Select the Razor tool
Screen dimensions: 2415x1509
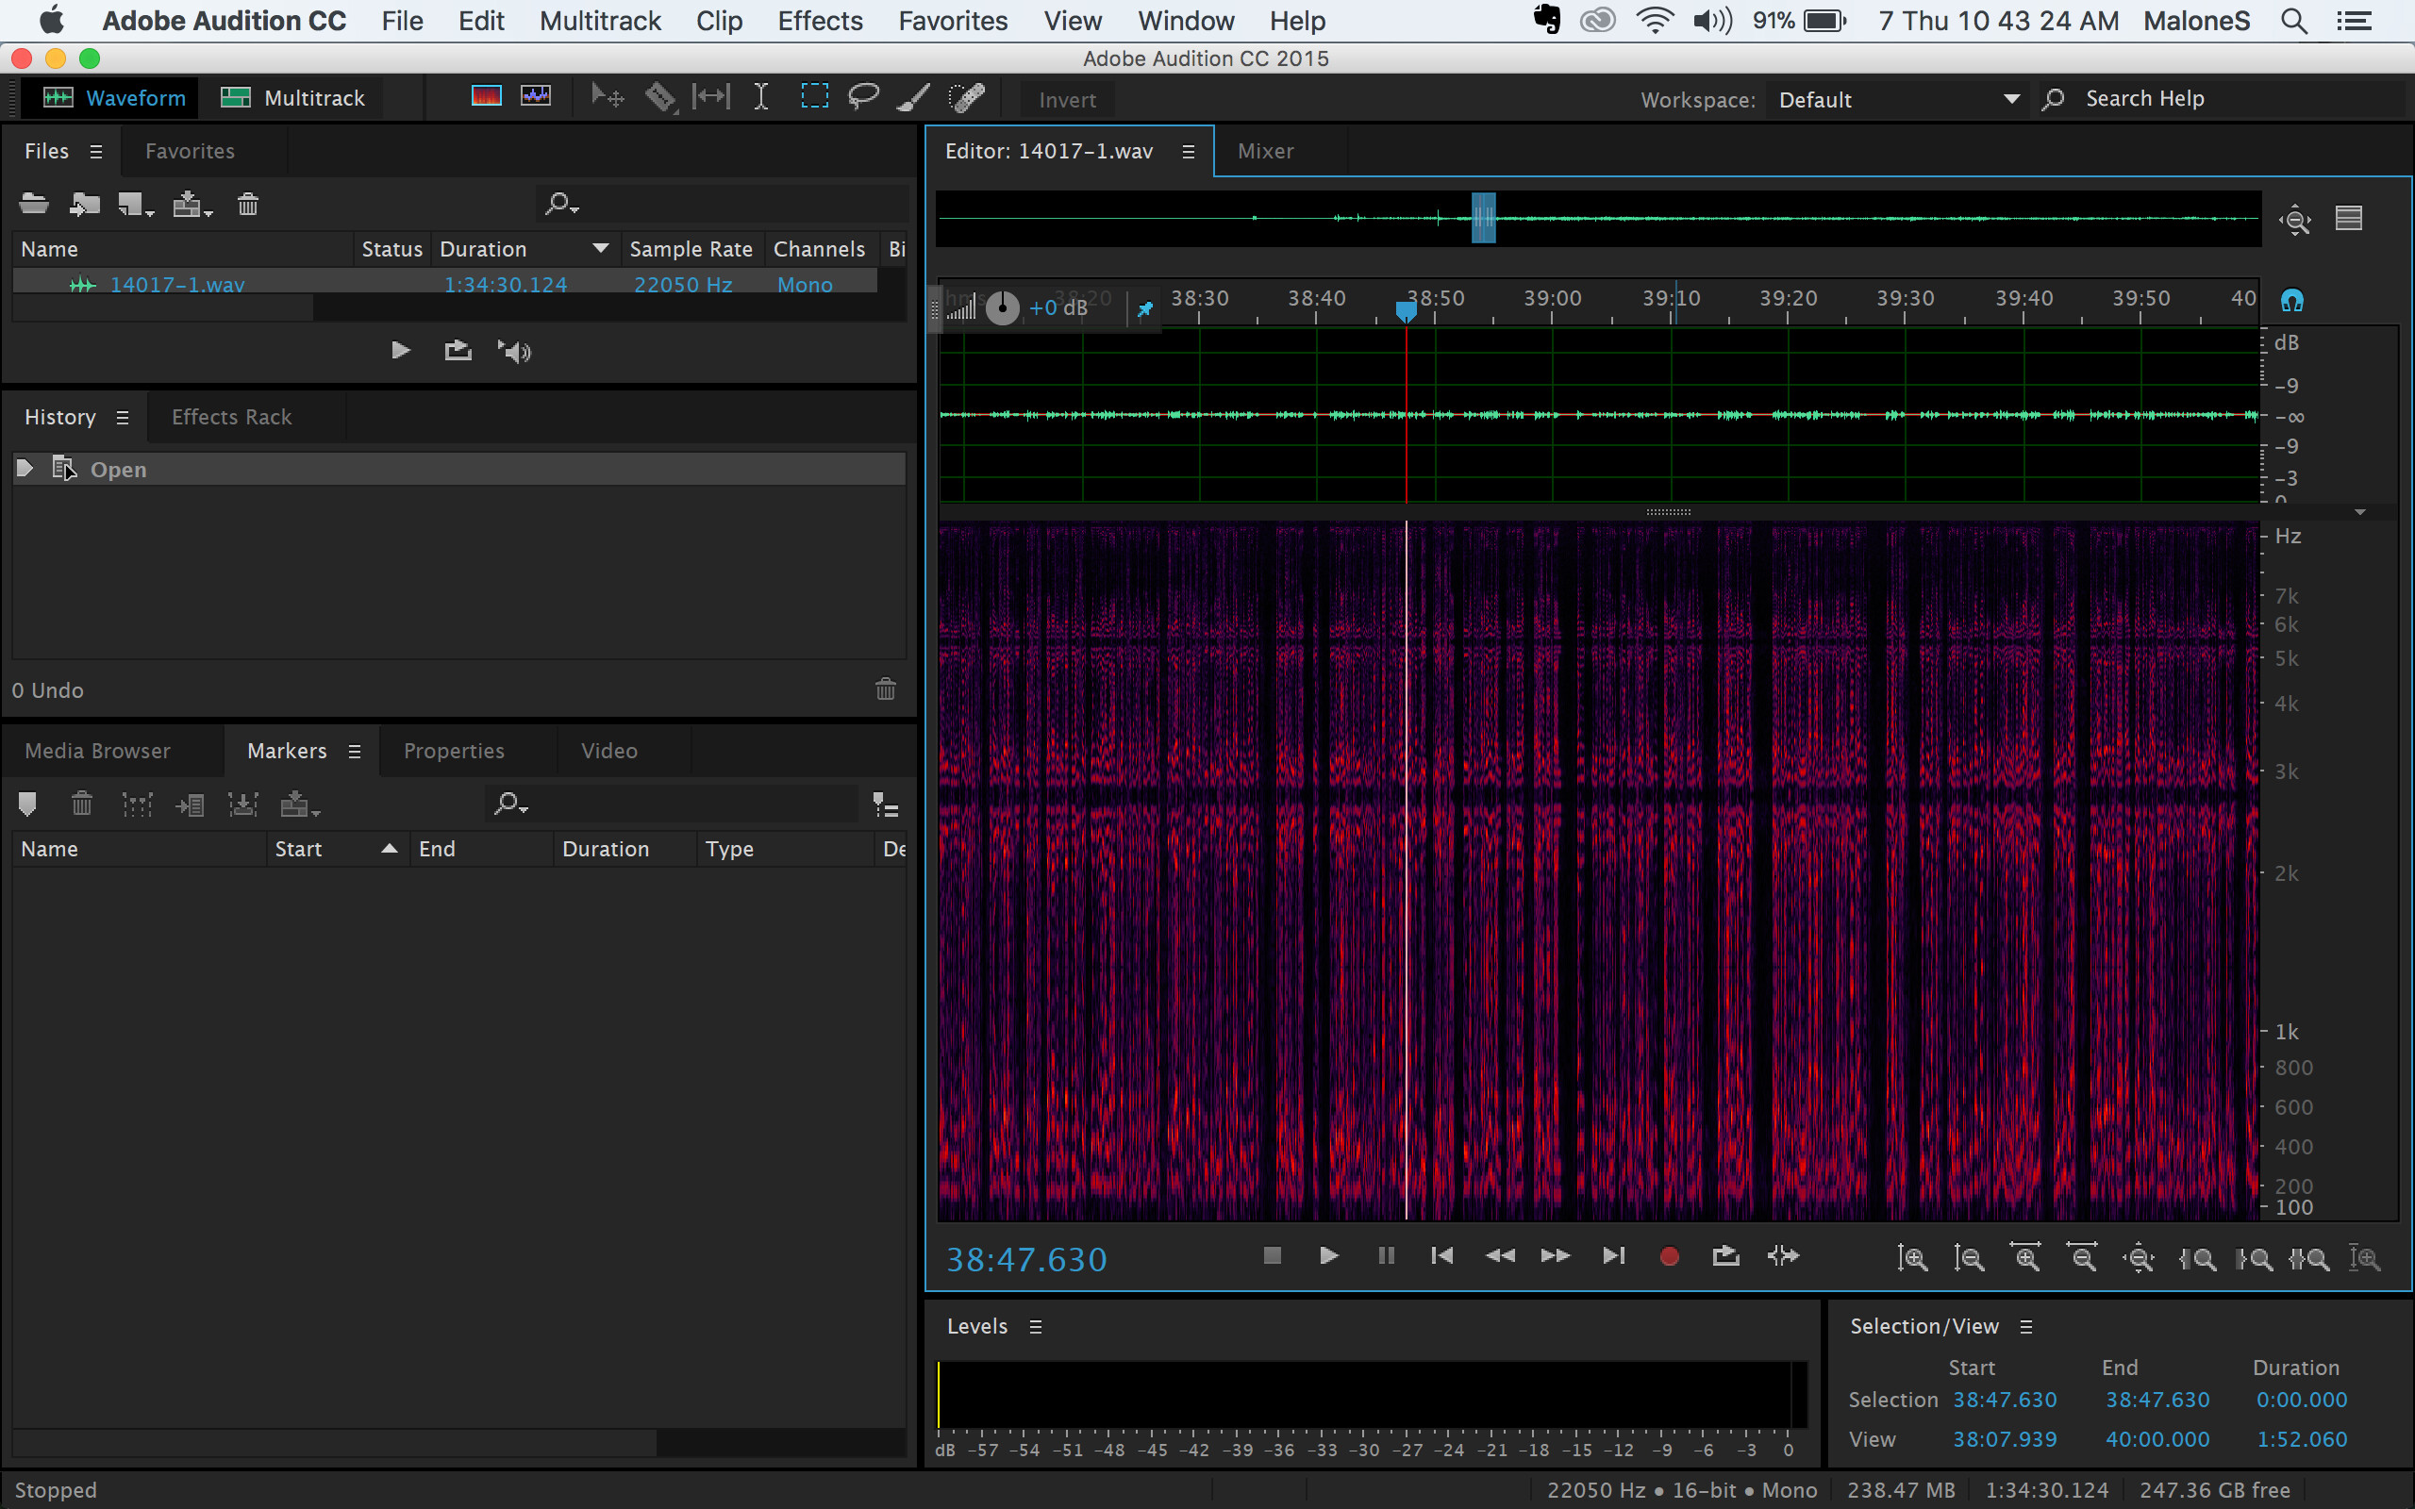coord(659,97)
